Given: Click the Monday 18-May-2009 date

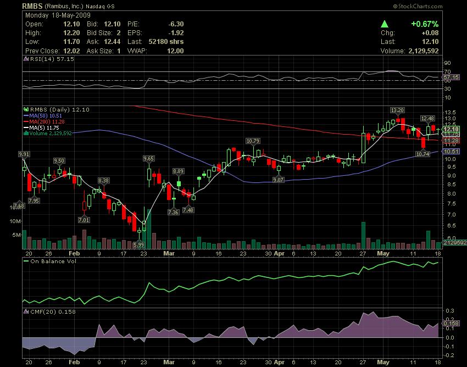Looking at the screenshot, I should [58, 15].
